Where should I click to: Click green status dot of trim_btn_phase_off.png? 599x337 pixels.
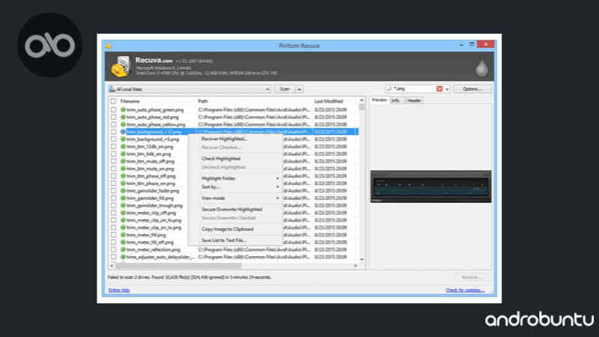tap(123, 176)
